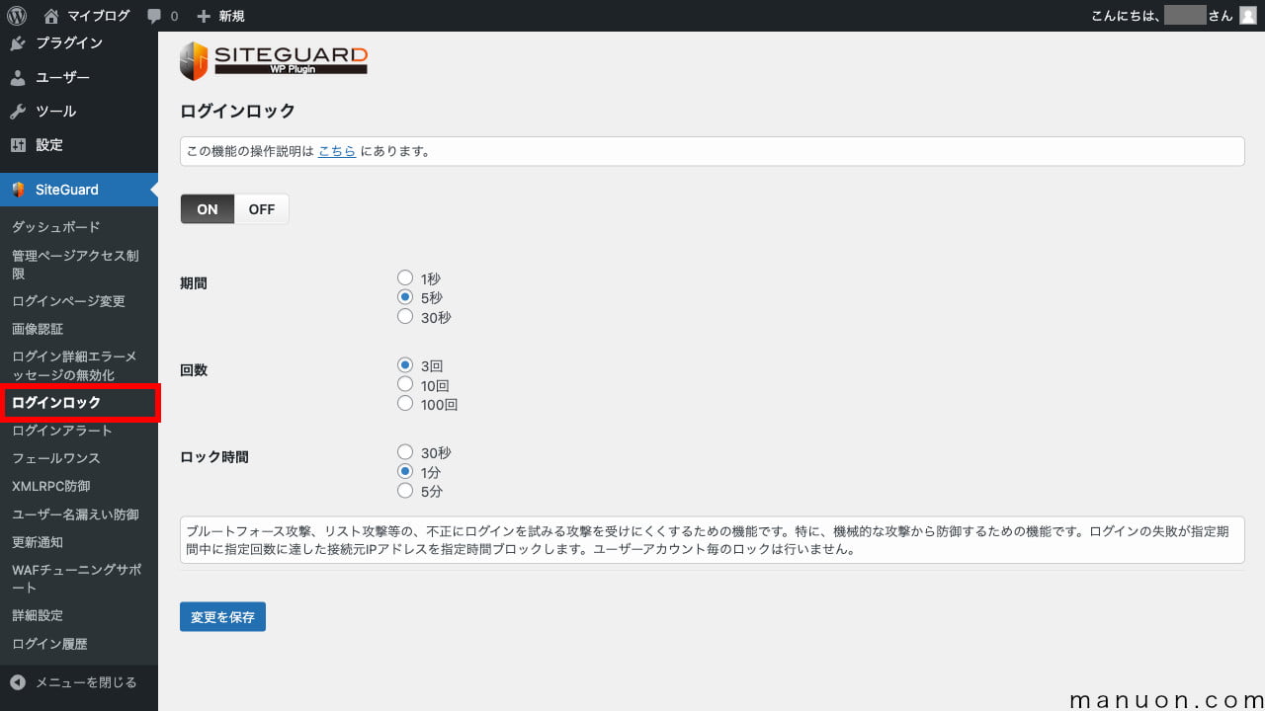The width and height of the screenshot is (1265, 711).
Task: Click the ログインロック page heading
Action: coord(237,111)
